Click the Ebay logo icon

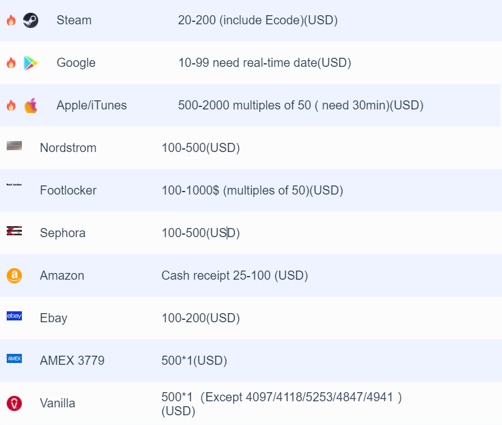coord(15,316)
